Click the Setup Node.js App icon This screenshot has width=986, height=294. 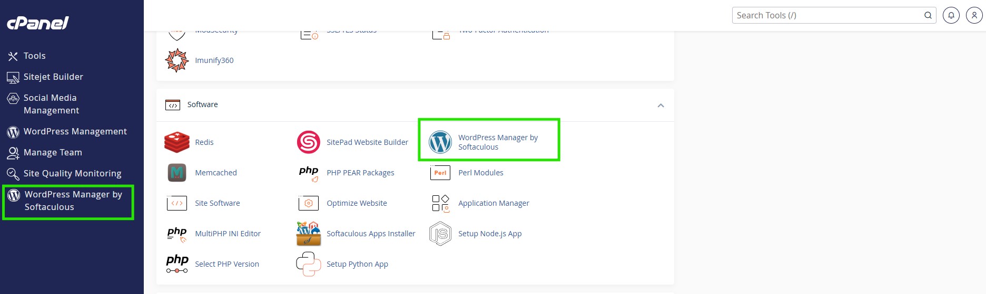(440, 234)
